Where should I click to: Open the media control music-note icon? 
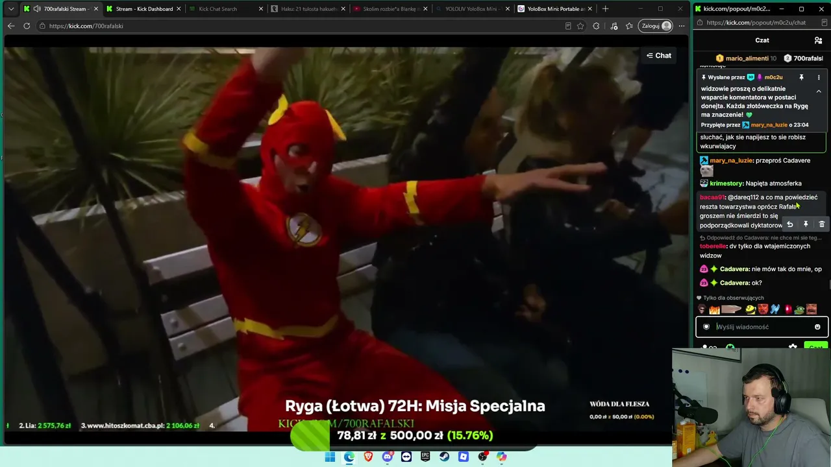pos(614,26)
